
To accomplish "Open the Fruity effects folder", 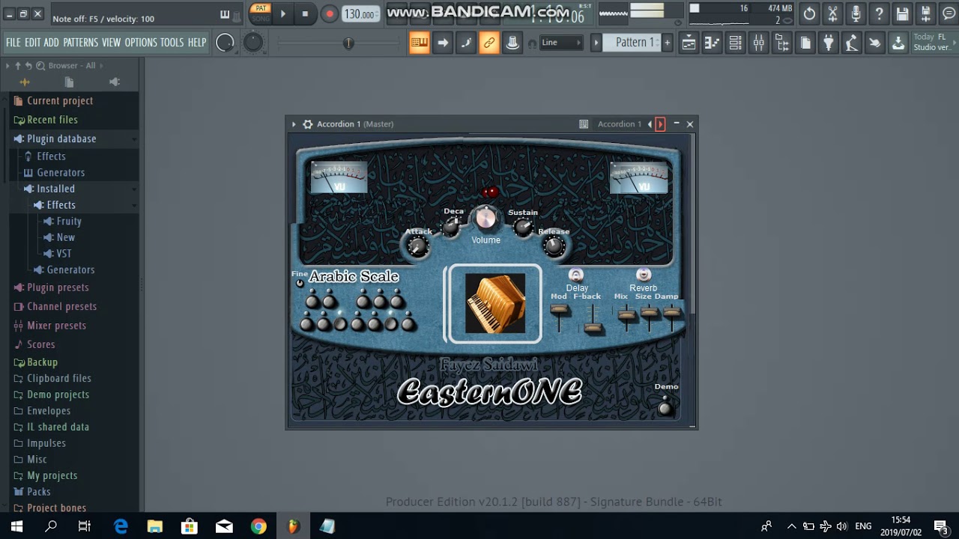I will coord(69,222).
